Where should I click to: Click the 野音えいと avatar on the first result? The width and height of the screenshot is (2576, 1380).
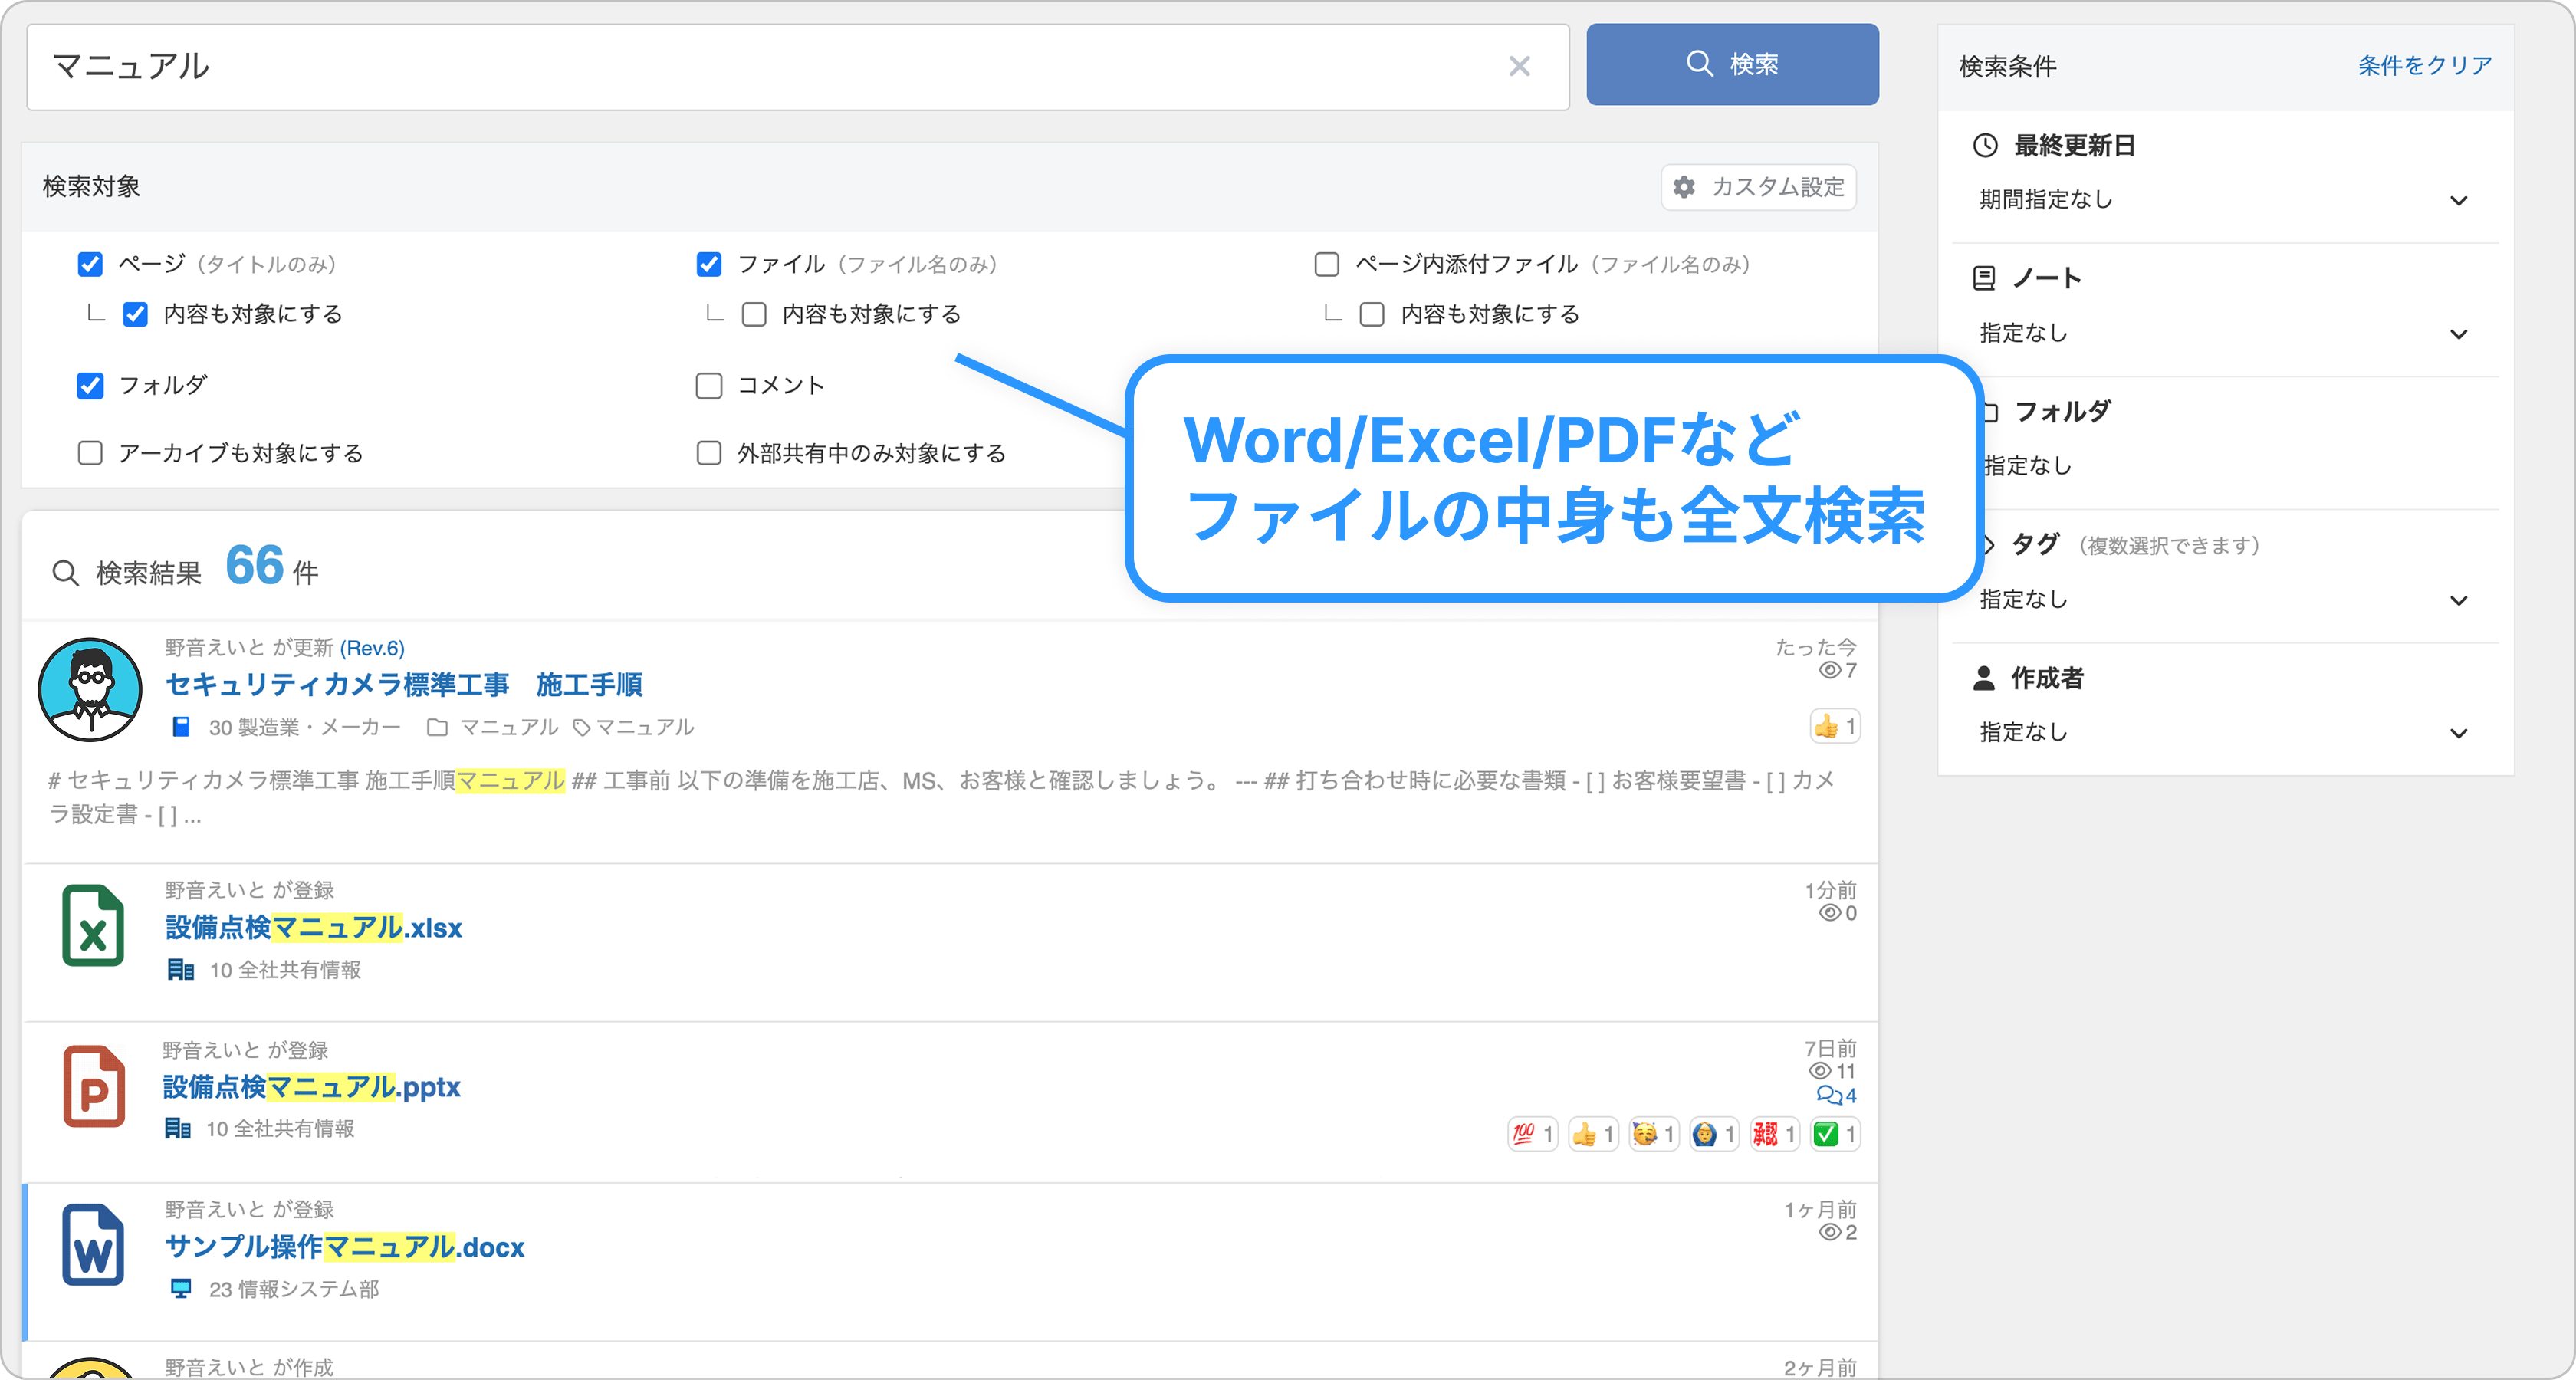[90, 690]
